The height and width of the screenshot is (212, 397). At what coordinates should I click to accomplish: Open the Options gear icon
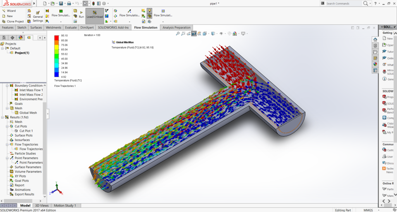[104, 4]
